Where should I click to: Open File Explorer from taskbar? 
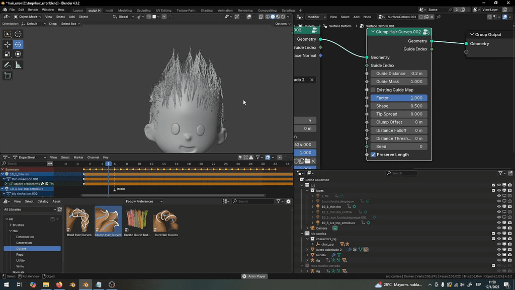tap(46, 284)
